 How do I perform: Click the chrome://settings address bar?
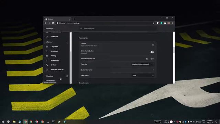[104, 23]
